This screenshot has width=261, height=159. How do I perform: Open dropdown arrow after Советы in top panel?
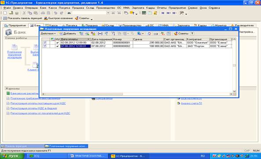pos(92,19)
